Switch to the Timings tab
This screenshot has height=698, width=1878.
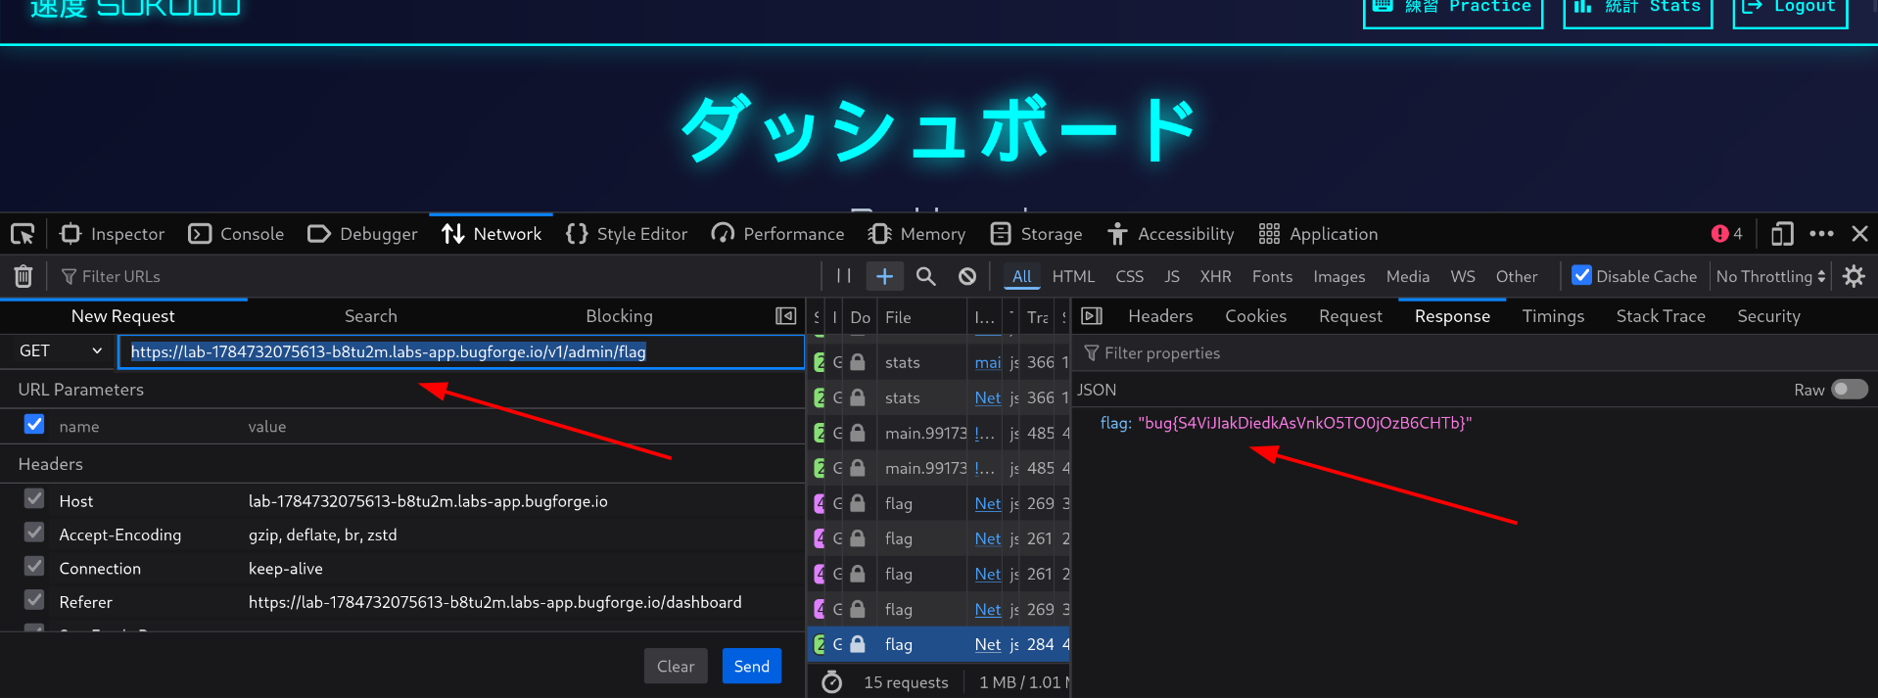click(x=1553, y=316)
